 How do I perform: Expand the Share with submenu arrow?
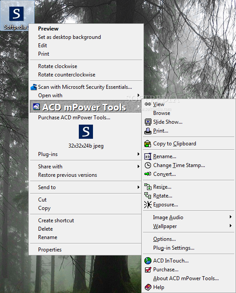click(x=139, y=166)
